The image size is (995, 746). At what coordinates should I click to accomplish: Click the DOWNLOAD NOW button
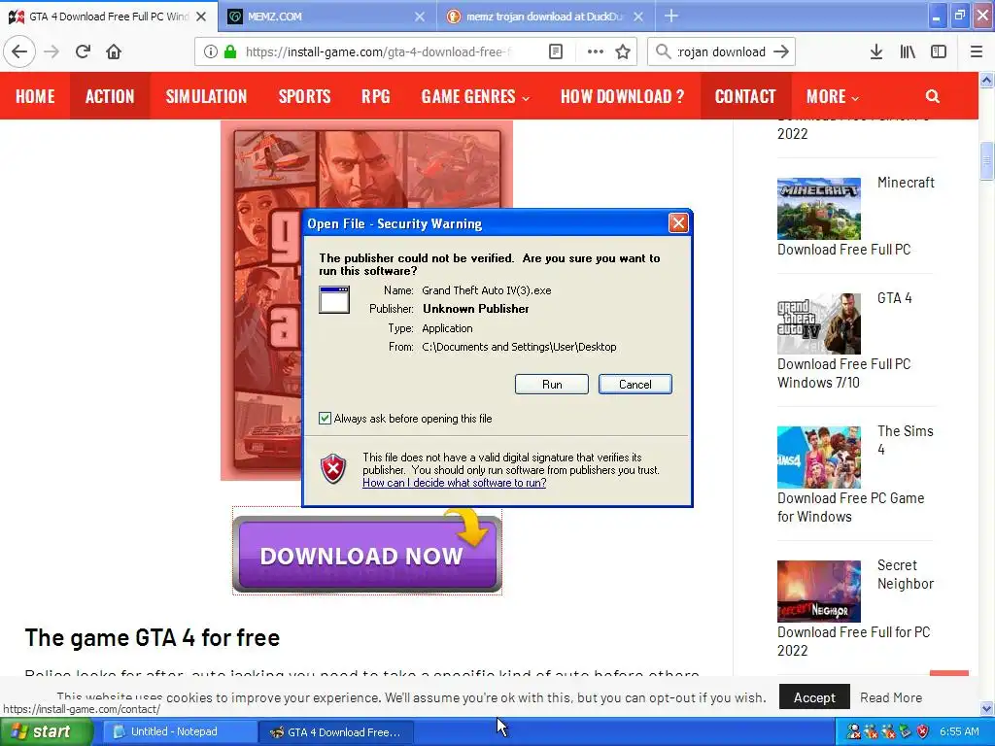click(366, 554)
